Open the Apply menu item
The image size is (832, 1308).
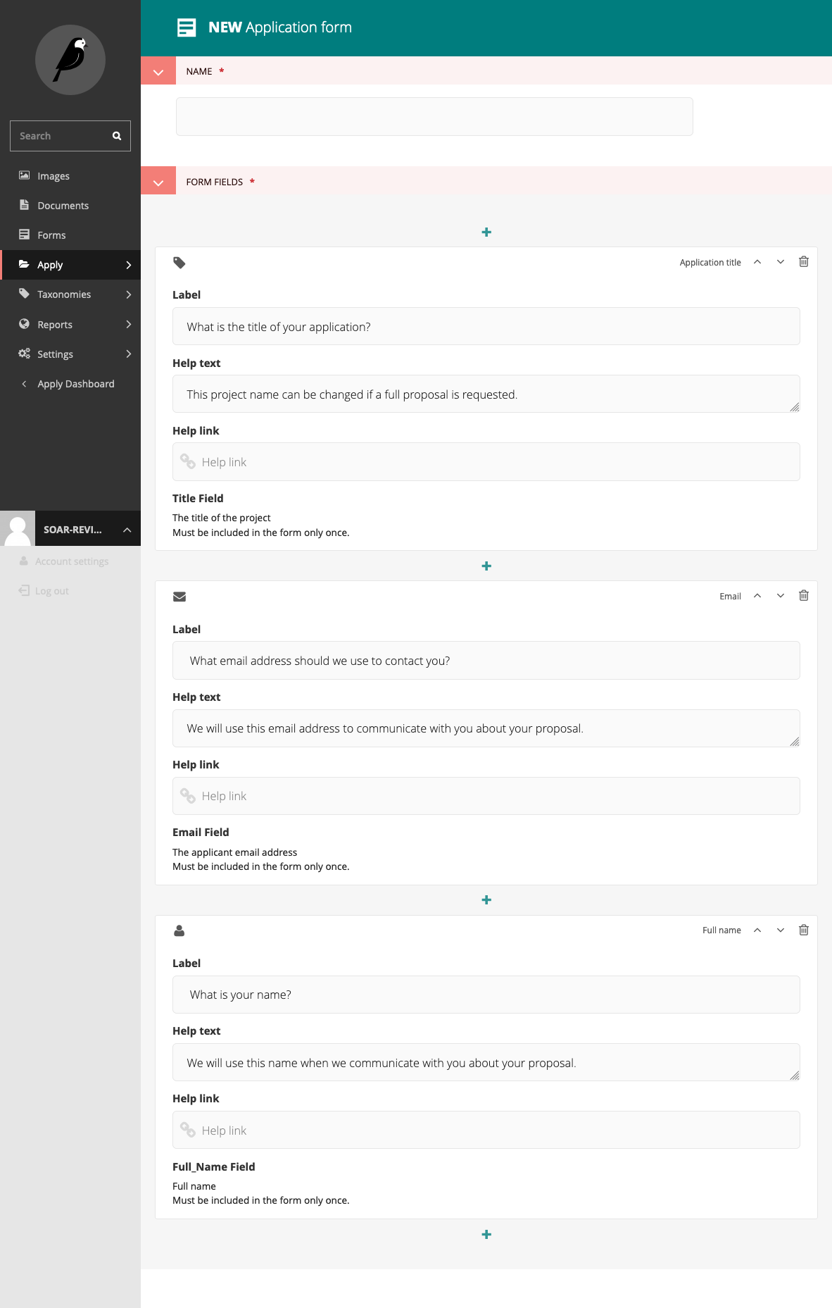click(50, 265)
